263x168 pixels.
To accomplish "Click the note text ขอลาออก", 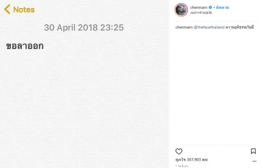I will coord(25,46).
